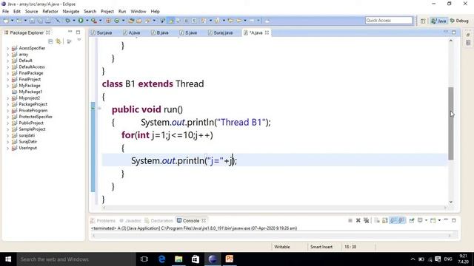
Task: Select the PrivateProgram project
Action: (x=33, y=110)
